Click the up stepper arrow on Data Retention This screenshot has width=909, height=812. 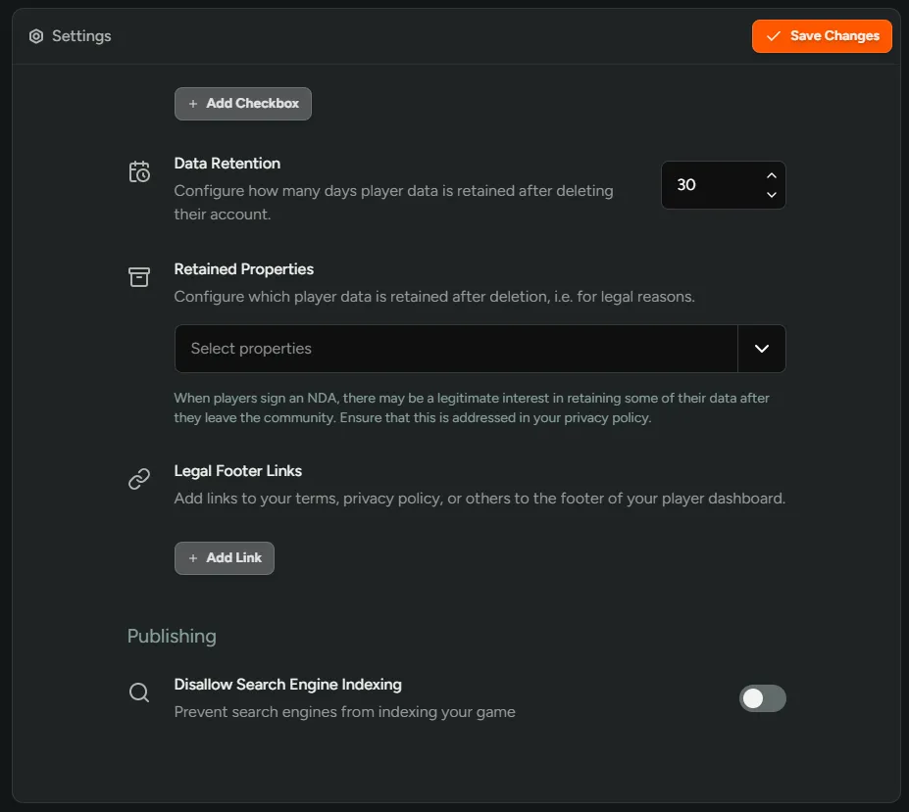(772, 175)
